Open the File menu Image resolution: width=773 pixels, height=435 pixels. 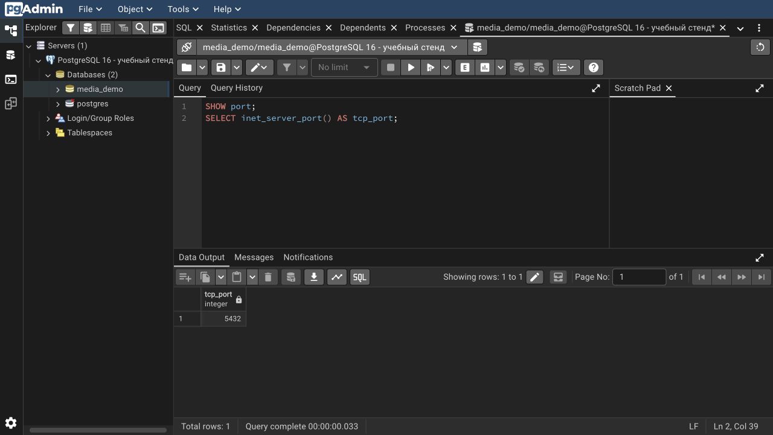point(90,9)
